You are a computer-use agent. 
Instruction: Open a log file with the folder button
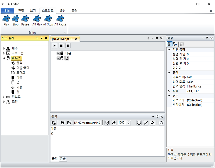[69, 123]
